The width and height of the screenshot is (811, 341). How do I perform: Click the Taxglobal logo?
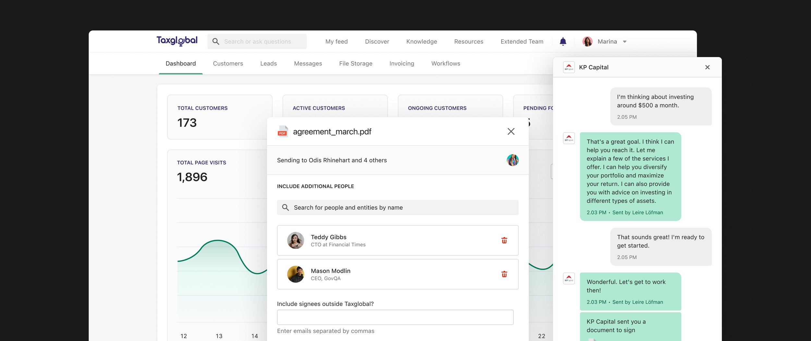[177, 41]
